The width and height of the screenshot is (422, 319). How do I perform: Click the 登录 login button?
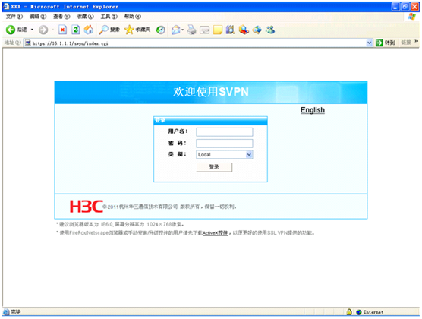coord(214,167)
